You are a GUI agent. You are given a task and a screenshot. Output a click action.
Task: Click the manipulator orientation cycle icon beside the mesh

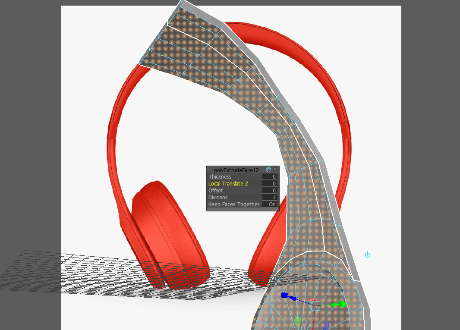tap(367, 255)
